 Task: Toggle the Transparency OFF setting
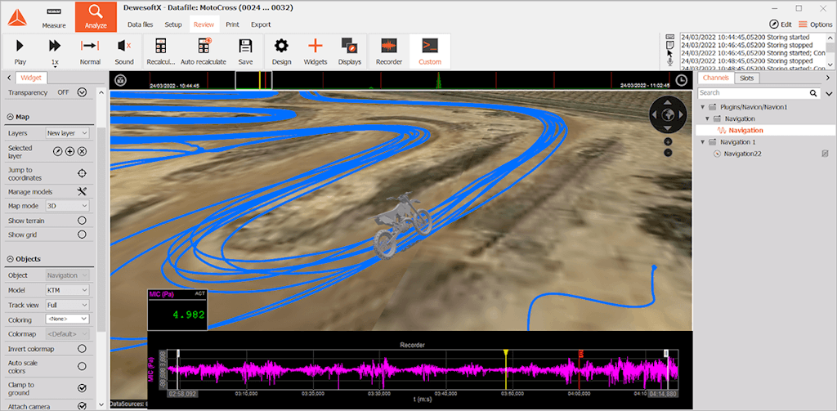[82, 92]
